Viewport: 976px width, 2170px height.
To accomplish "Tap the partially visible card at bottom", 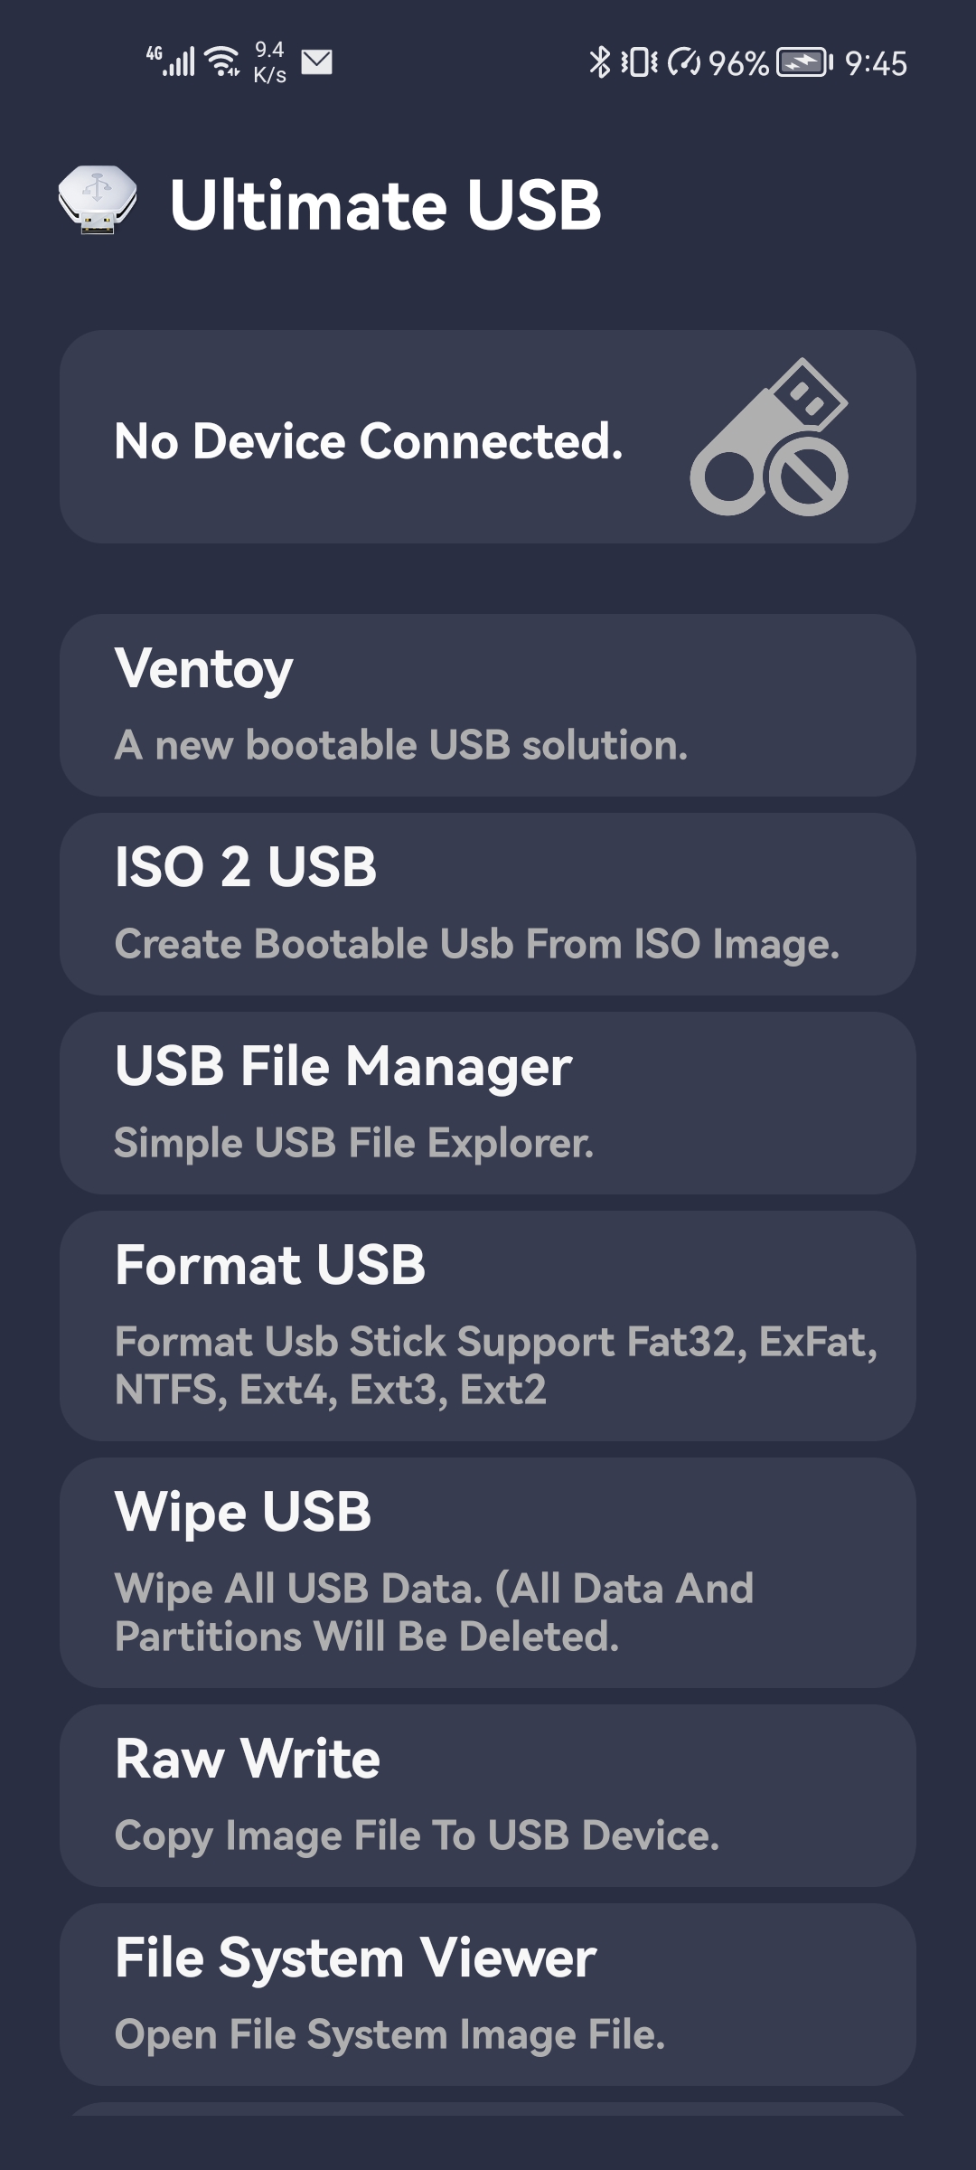I will 488,2109.
